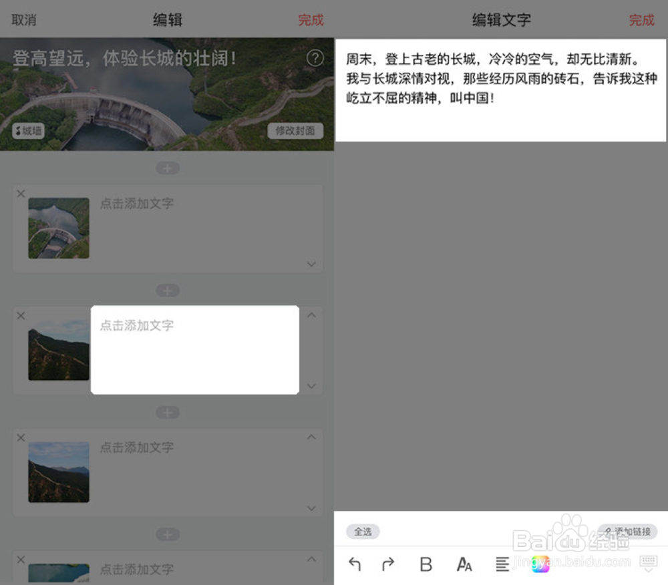
Task: Tap 点击添加文字 in the dam reservoir card
Action: tap(137, 204)
